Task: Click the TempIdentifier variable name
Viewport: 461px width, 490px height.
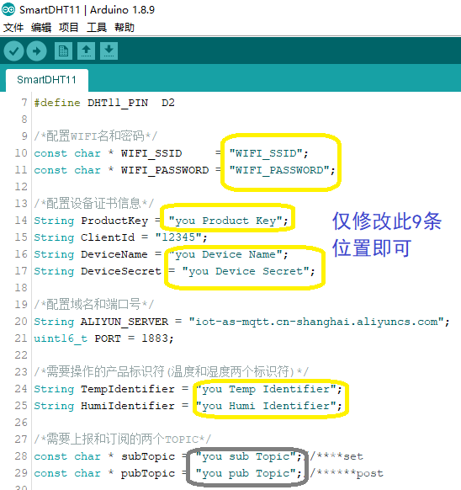Action: coord(128,389)
